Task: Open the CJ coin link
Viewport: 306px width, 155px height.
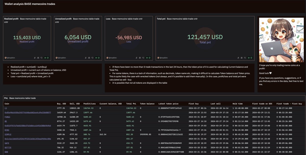Action: point(6,108)
